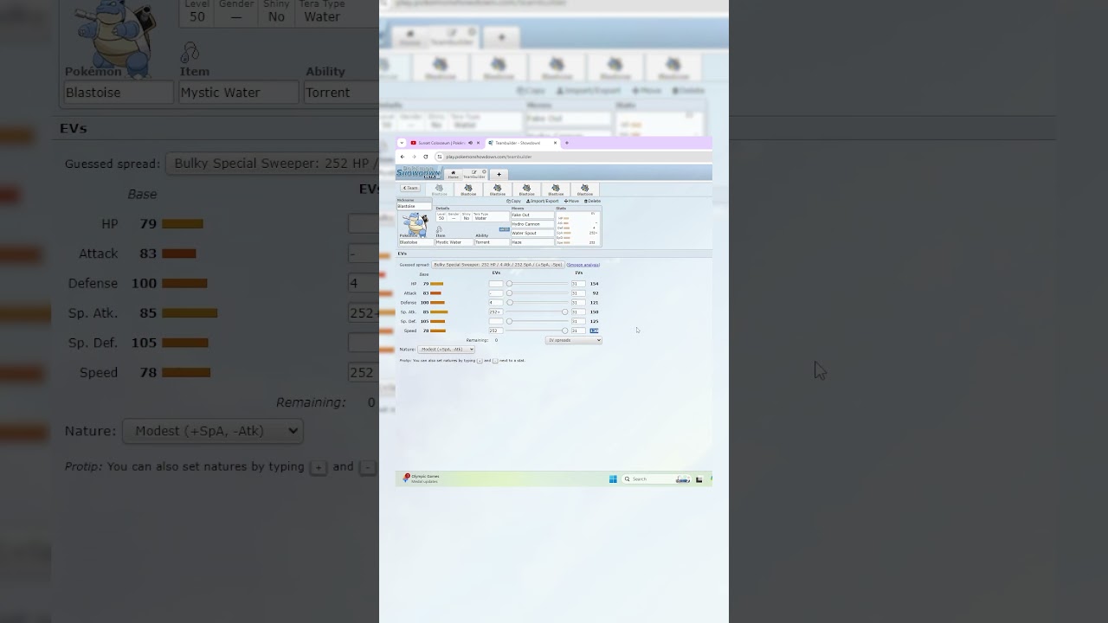Expand the IV spreads dropdown
This screenshot has height=623, width=1108.
pyautogui.click(x=573, y=340)
